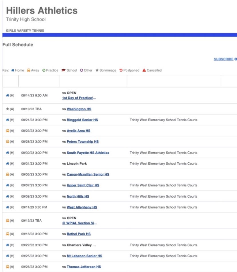Click away bus icon on 08/23/23 row
This screenshot has width=237, height=272.
click(x=7, y=131)
